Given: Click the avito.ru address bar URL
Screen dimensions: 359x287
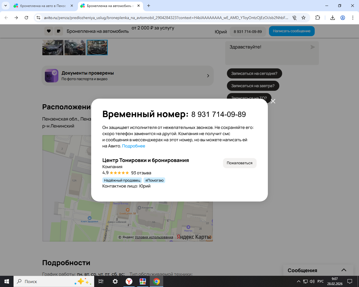Looking at the screenshot, I should 166,18.
